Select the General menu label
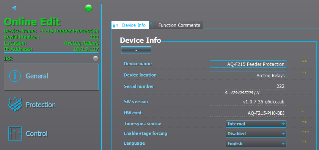The height and width of the screenshot is (150, 319). pos(37,76)
